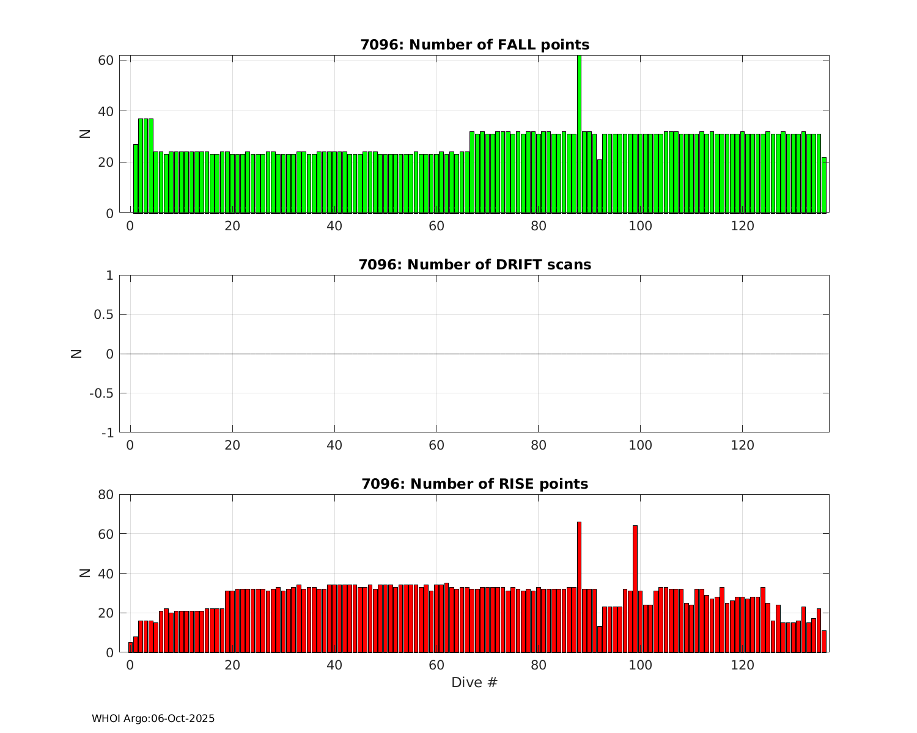Click the "-1" tick label on the DRIFT y-axis
The image size is (917, 733).
107,432
